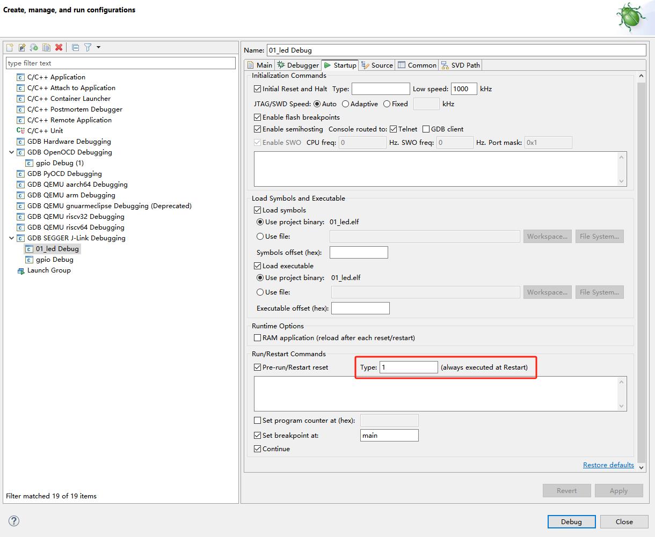Select C/C++ Remote Application
Screen dimensions: 655x537
point(69,120)
